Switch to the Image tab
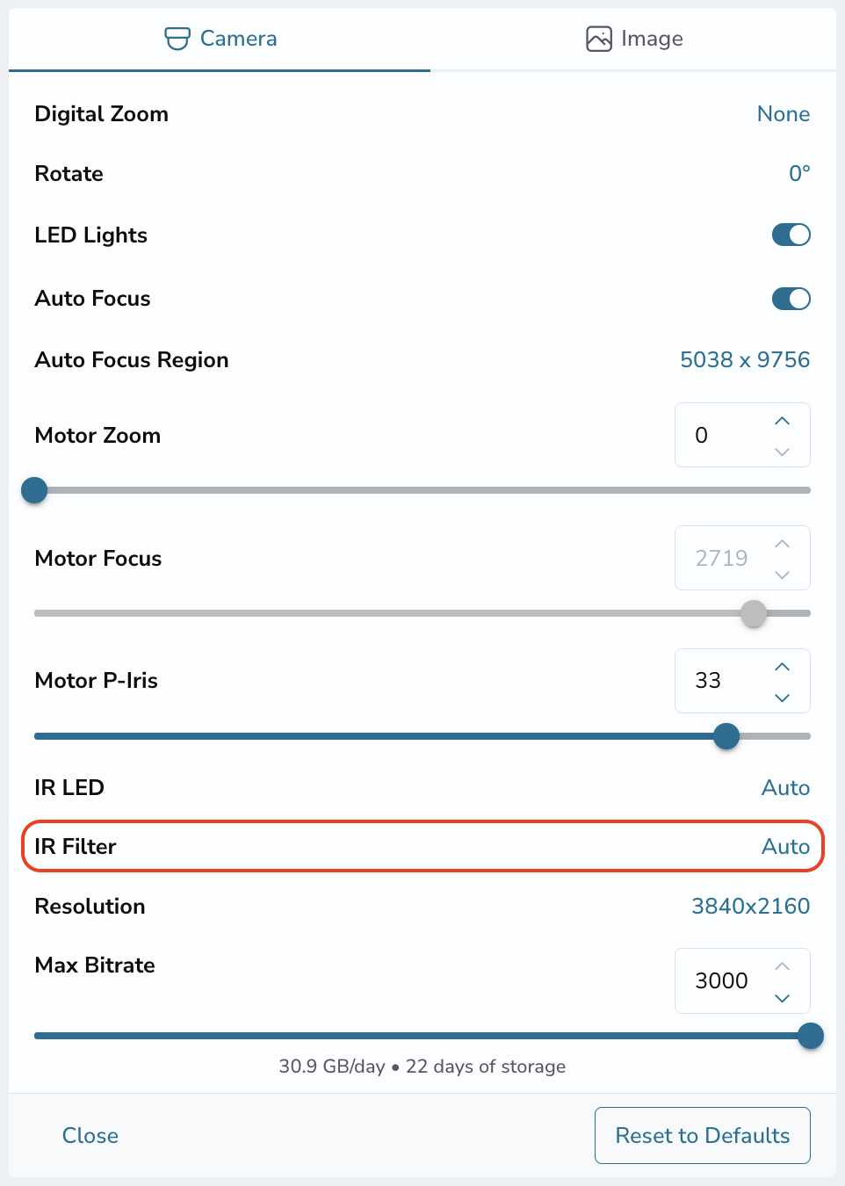The image size is (845, 1186). click(x=633, y=39)
